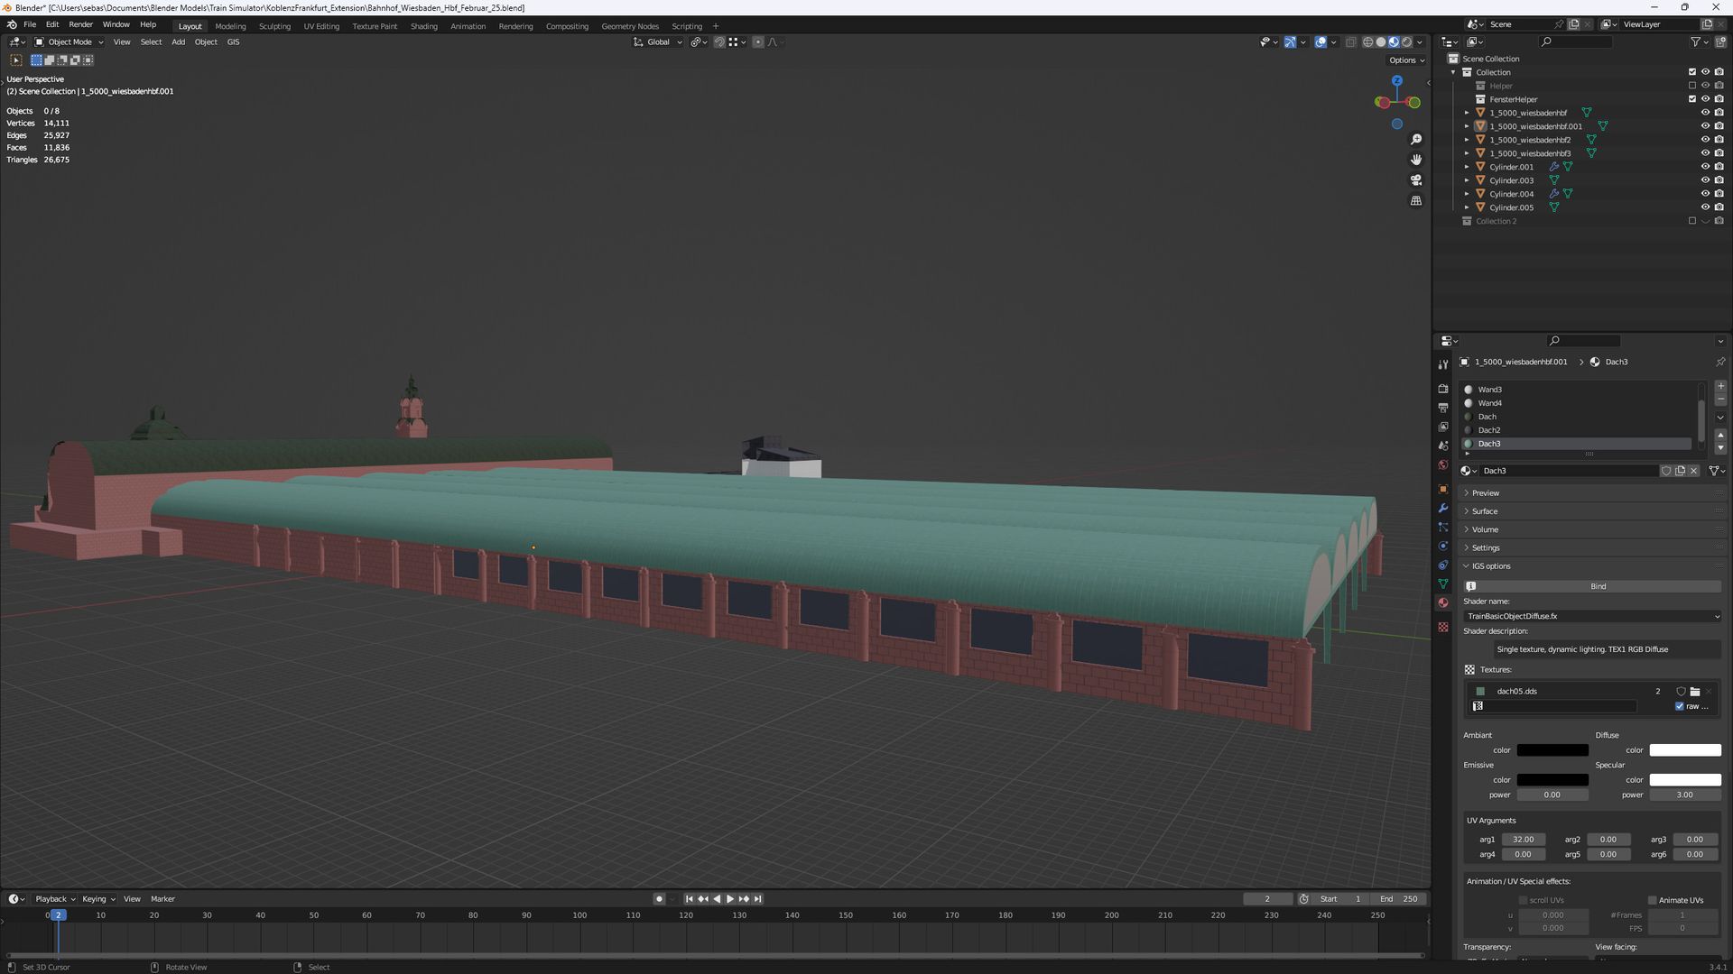Image resolution: width=1733 pixels, height=974 pixels.
Task: Add a new material slot with plus
Action: click(1720, 386)
